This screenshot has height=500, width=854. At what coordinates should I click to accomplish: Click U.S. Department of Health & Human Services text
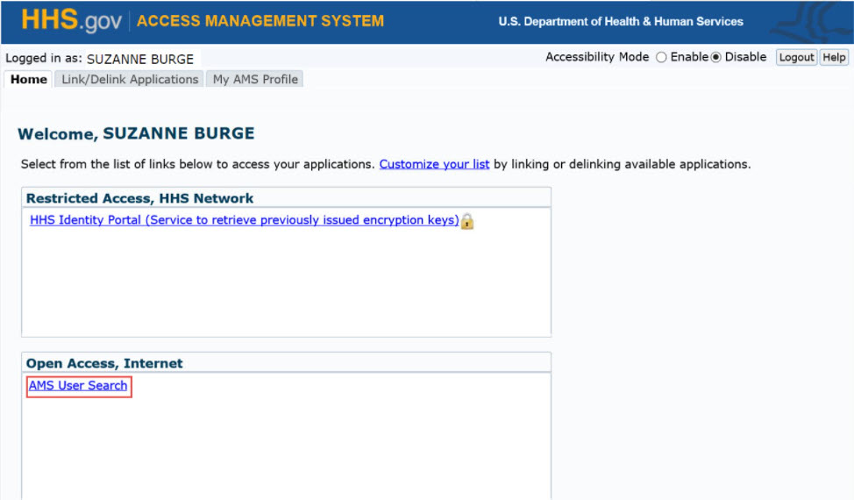(x=620, y=22)
